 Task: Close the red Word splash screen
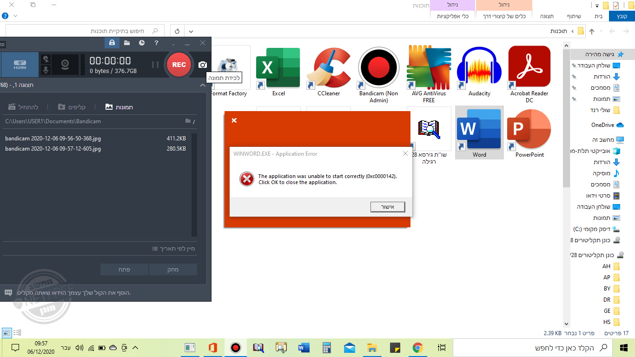point(234,120)
